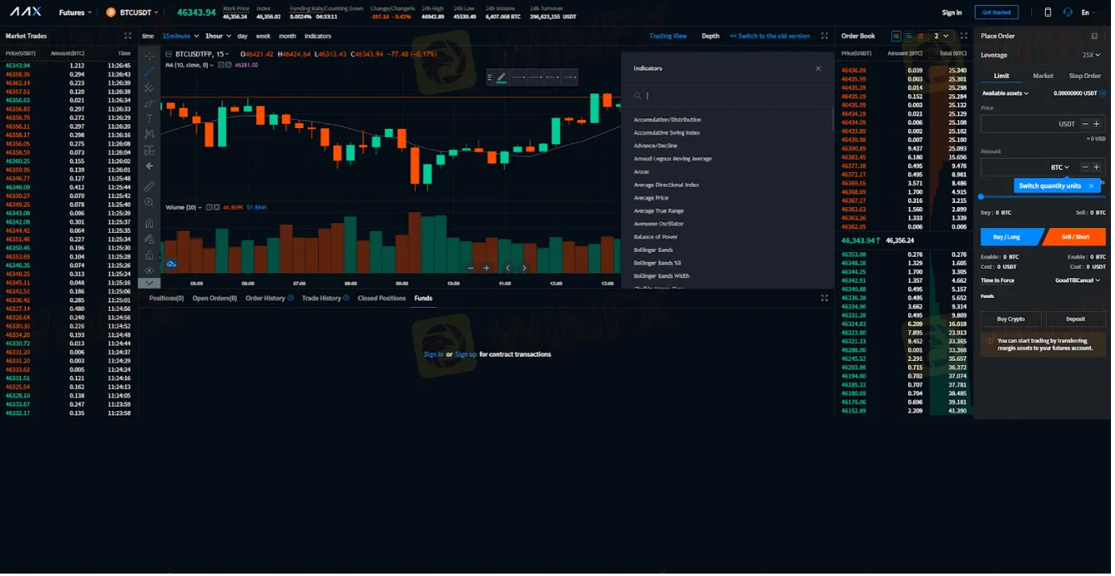Click Switch to the old version link
The height and width of the screenshot is (576, 1115).
(769, 36)
